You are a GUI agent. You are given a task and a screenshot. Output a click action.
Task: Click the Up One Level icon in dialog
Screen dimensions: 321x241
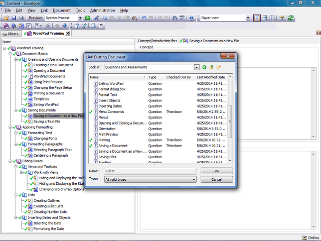point(212,67)
